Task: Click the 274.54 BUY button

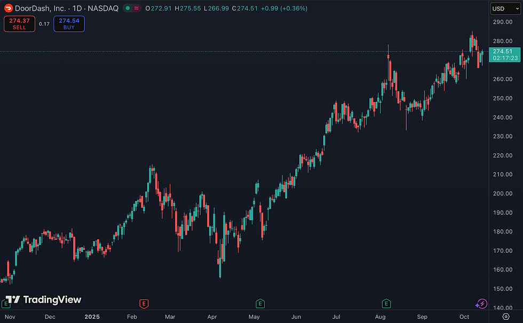Action: (69, 24)
